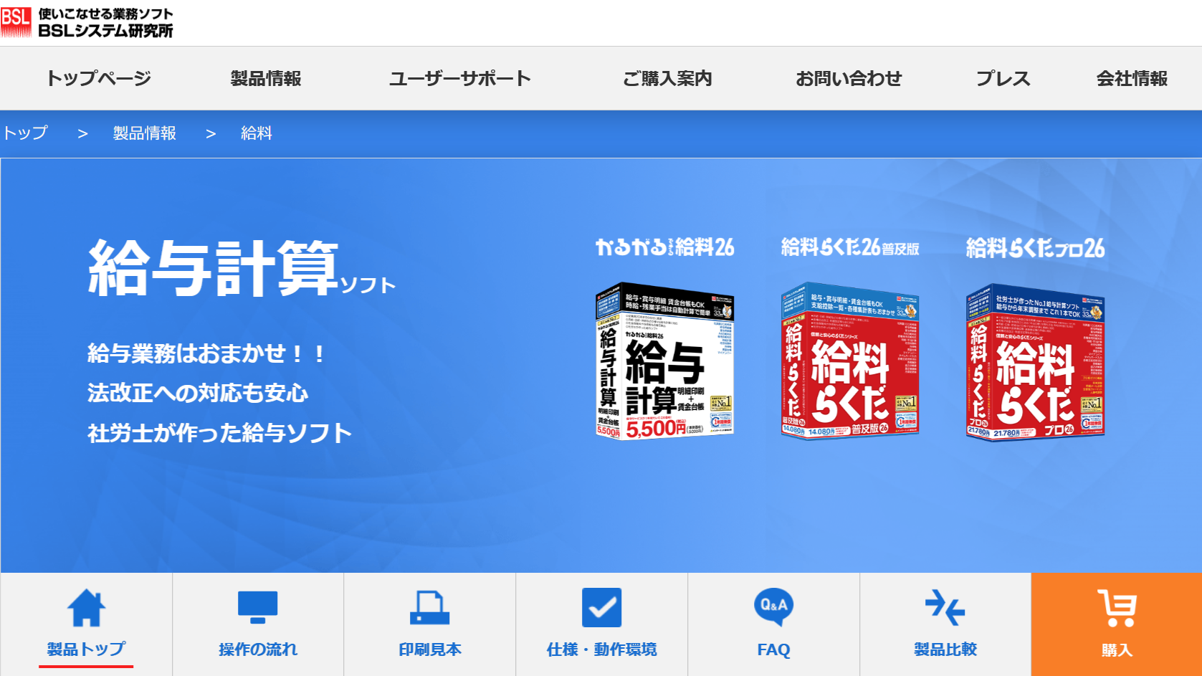1202x676 pixels.
Task: Select the かるがるできる給料26 product box image
Action: coord(664,360)
